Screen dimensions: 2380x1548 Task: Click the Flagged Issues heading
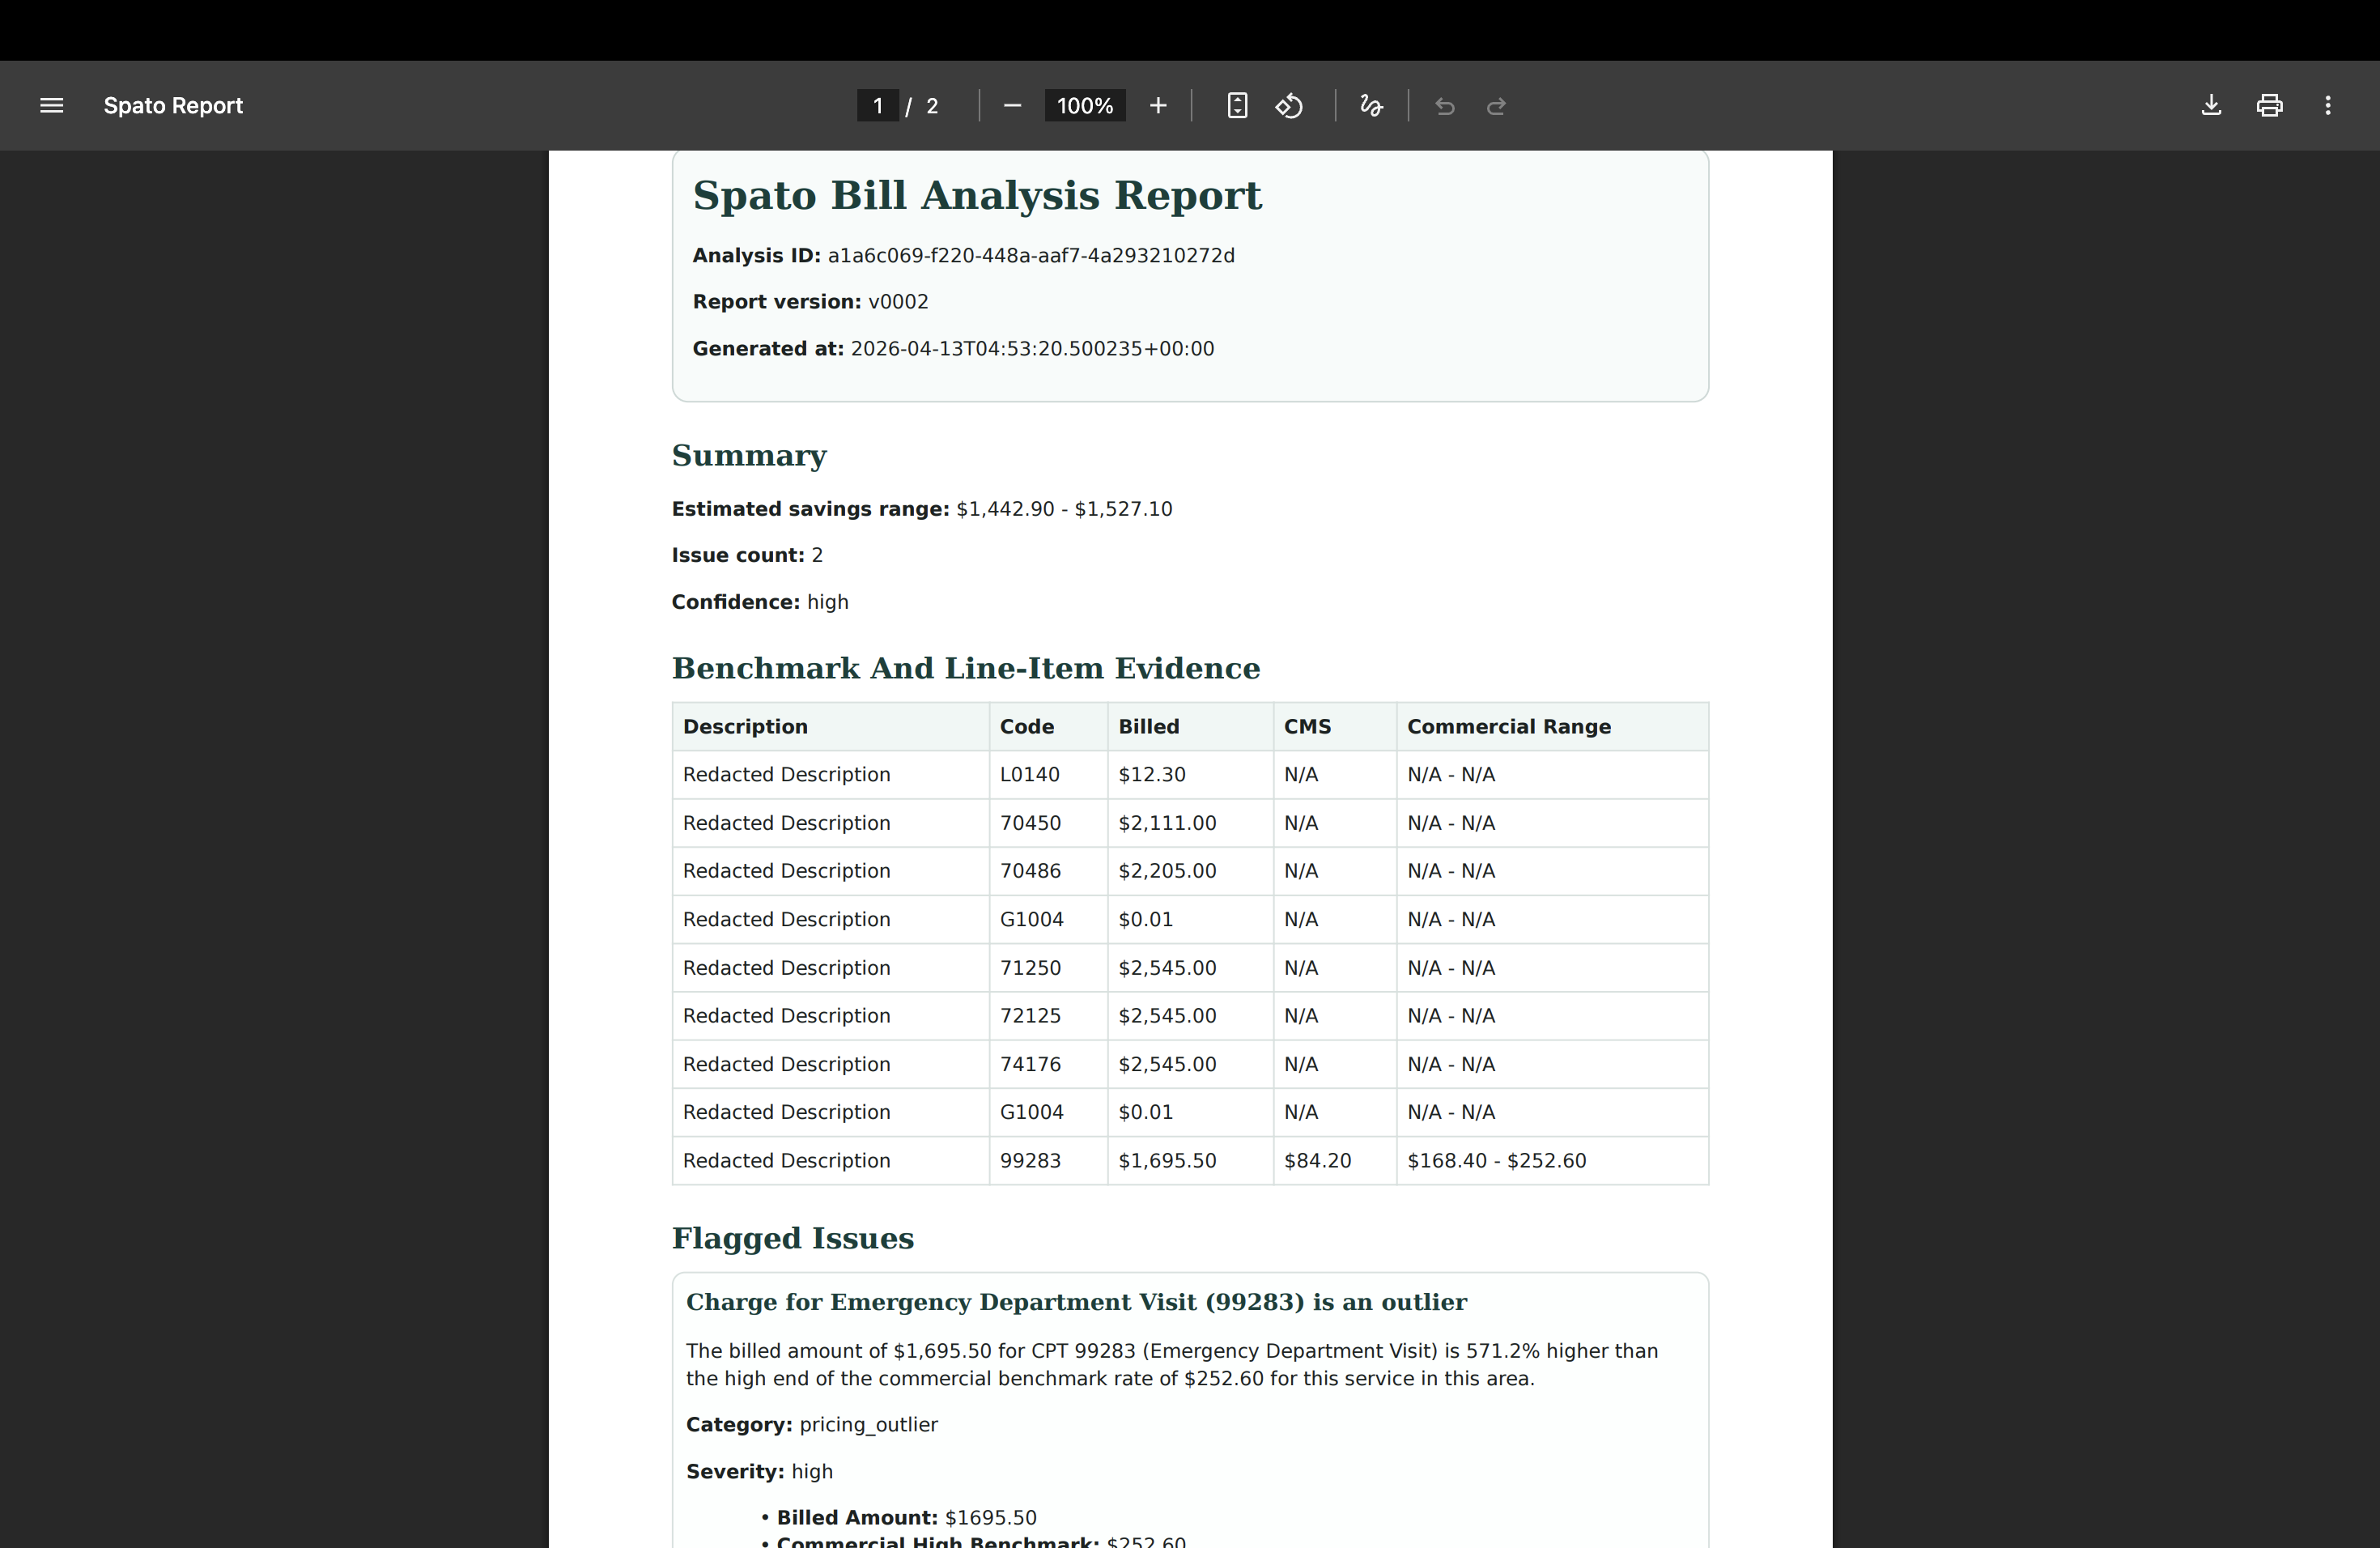point(792,1239)
